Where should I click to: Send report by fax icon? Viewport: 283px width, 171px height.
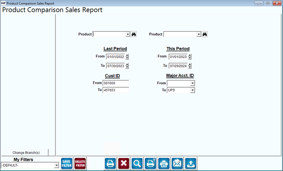pos(164,163)
